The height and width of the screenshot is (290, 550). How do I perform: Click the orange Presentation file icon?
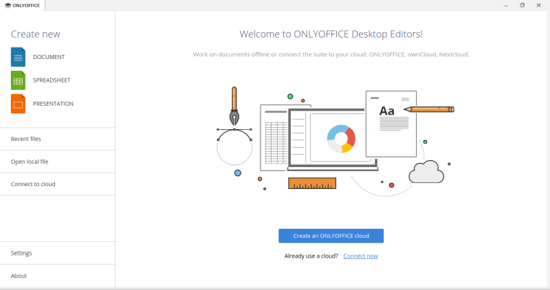pyautogui.click(x=18, y=104)
